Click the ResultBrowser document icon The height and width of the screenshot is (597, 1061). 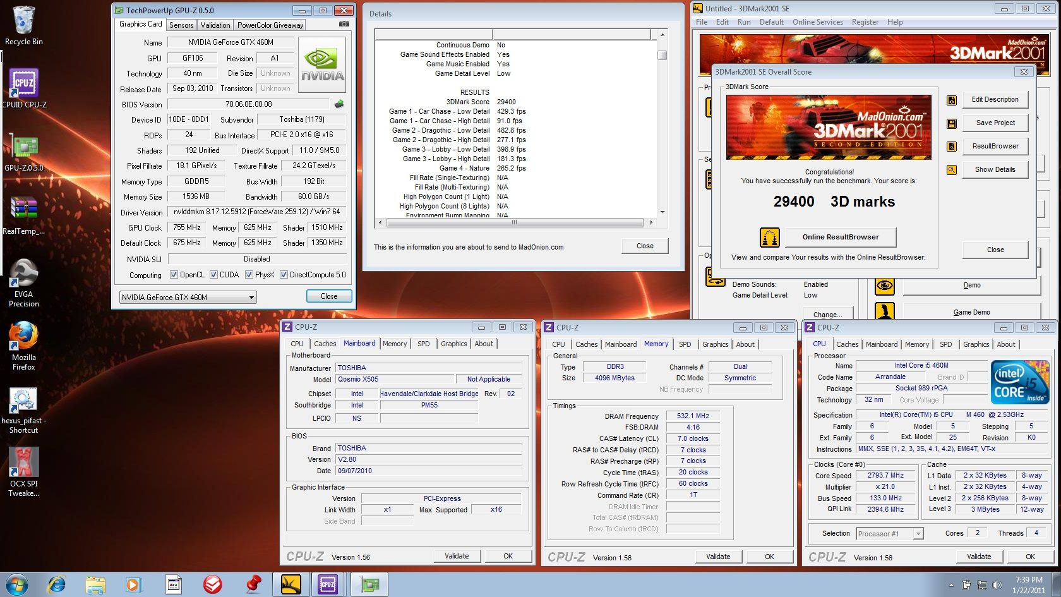[952, 147]
